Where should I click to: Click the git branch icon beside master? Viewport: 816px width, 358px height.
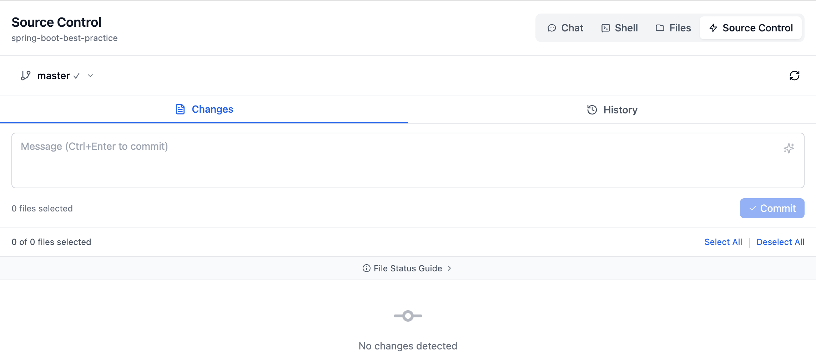(x=26, y=76)
